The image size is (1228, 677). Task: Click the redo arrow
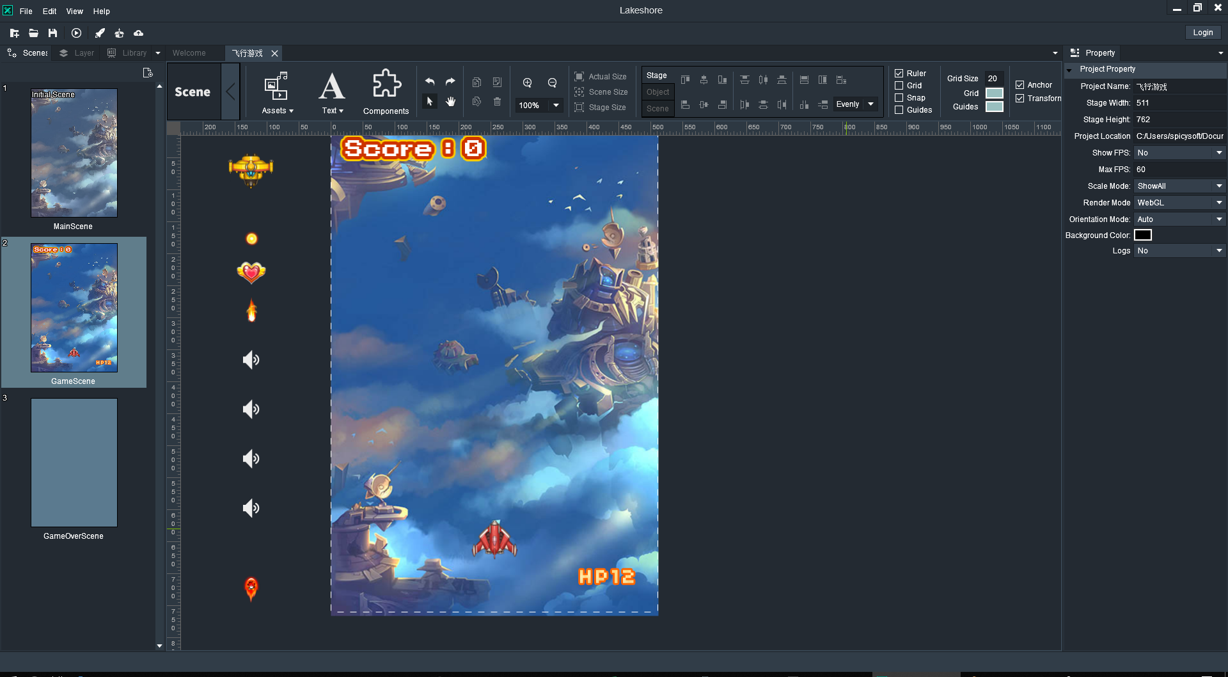coord(450,81)
